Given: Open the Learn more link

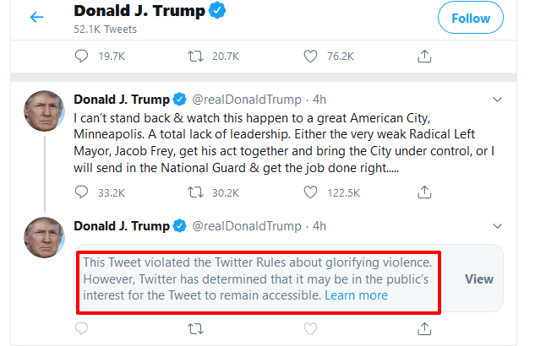Looking at the screenshot, I should pyautogui.click(x=356, y=295).
